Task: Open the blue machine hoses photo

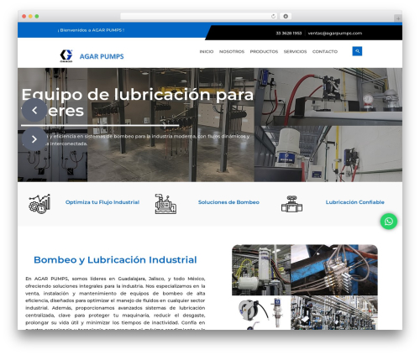Action: pos(334,270)
